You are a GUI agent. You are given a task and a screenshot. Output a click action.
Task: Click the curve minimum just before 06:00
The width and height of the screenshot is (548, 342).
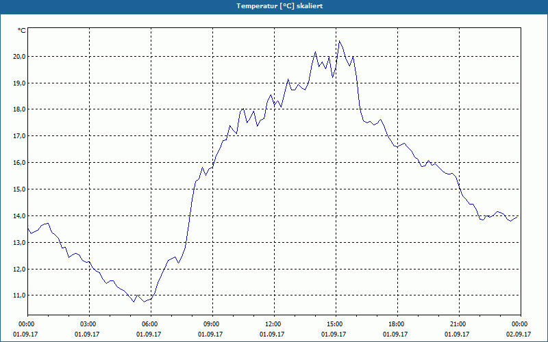(145, 302)
